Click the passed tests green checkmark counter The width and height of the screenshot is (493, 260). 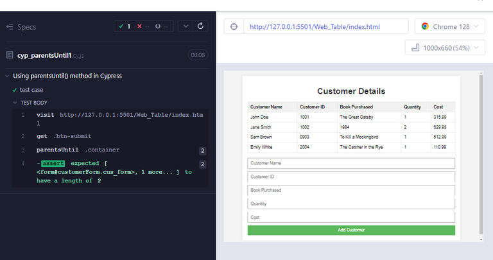click(125, 26)
